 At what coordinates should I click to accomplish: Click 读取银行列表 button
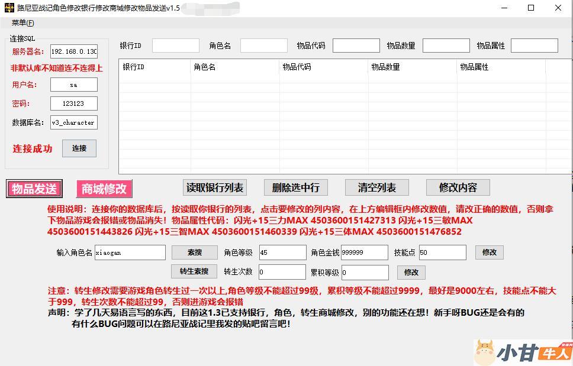(x=215, y=188)
